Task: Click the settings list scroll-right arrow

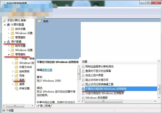Action: click(x=155, y=101)
